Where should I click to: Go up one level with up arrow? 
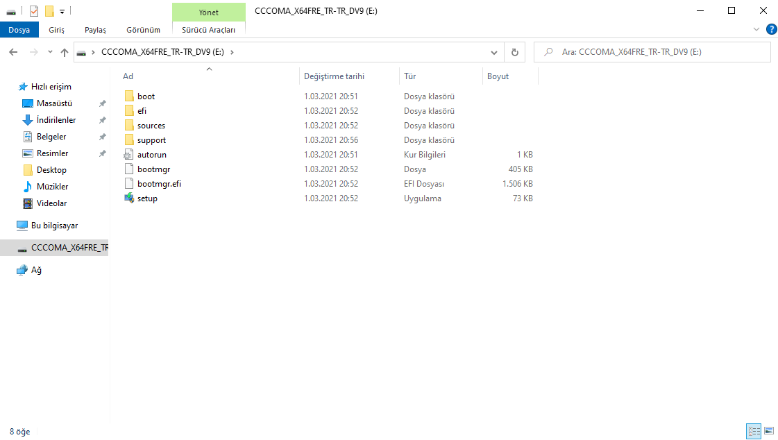65,52
